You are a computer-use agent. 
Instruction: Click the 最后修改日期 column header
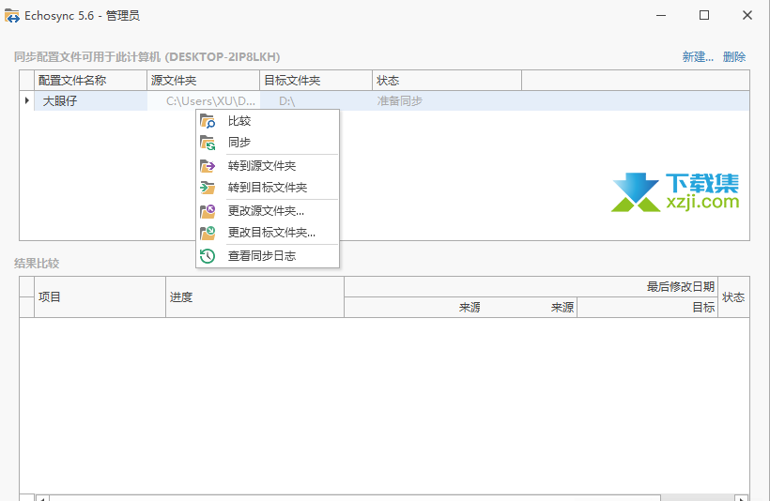pos(531,286)
